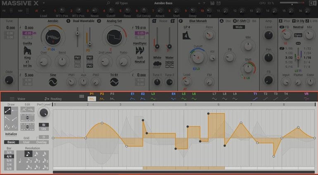Open the Analog Set wavetable selector
The image size is (318, 175).
click(114, 21)
